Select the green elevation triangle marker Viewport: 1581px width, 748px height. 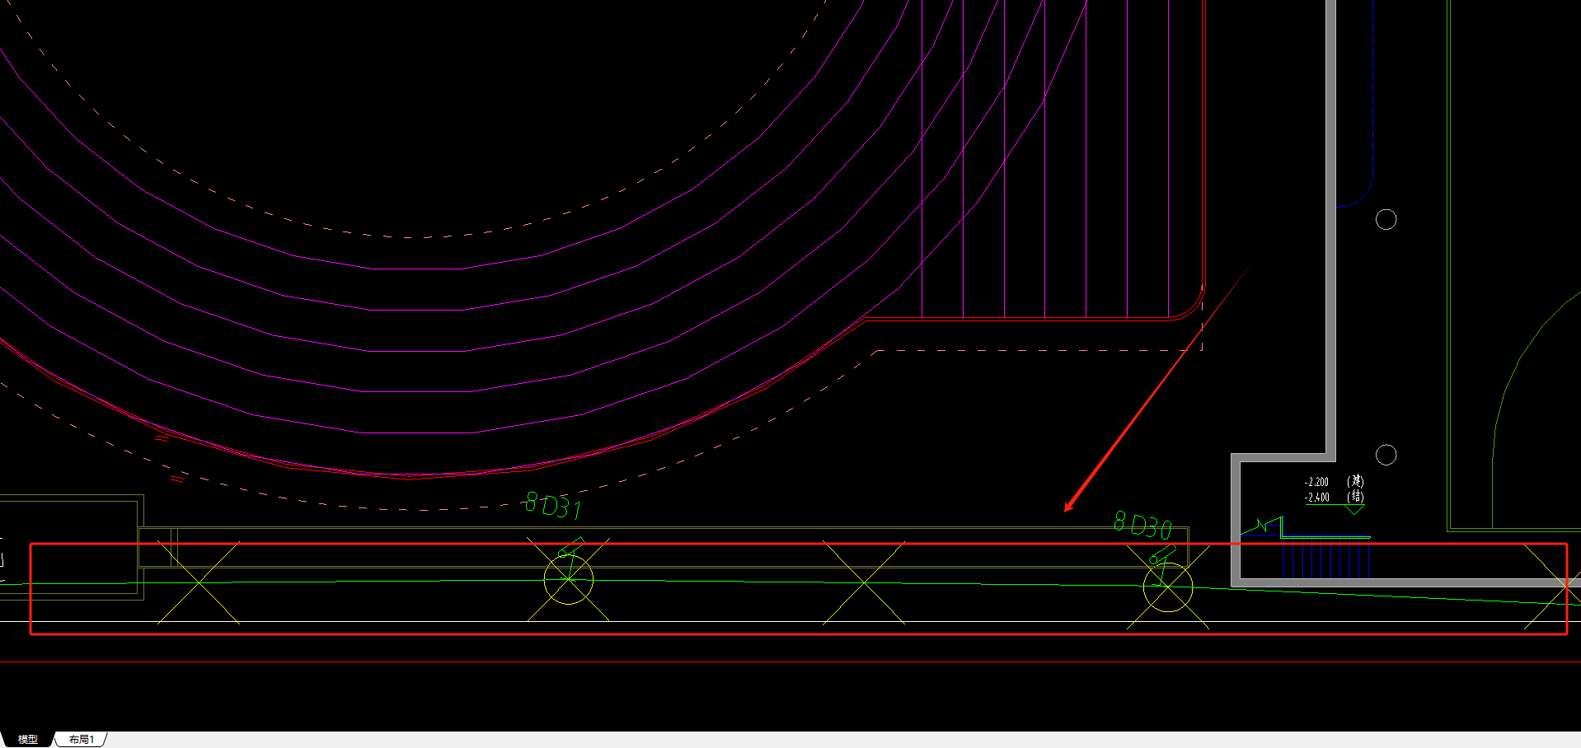coord(1354,510)
